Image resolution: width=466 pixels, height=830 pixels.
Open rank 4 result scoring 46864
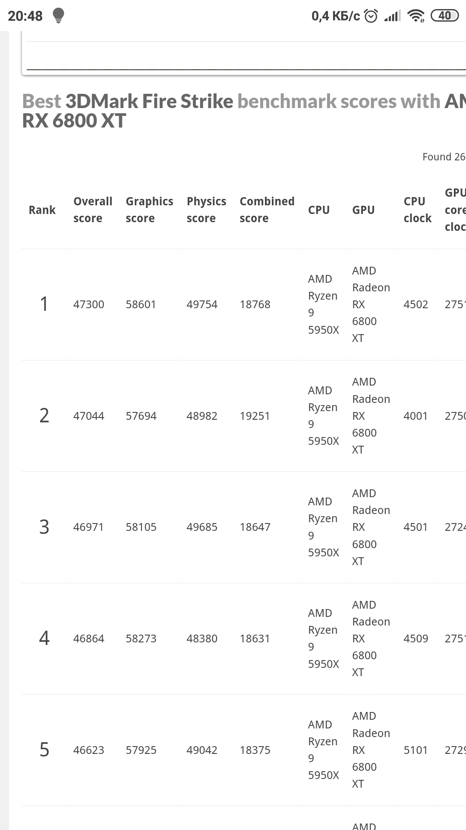[88, 638]
